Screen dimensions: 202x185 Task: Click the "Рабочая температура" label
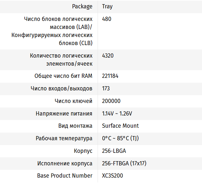point(64,138)
